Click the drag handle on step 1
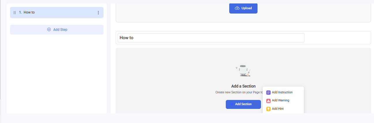 (x=15, y=13)
